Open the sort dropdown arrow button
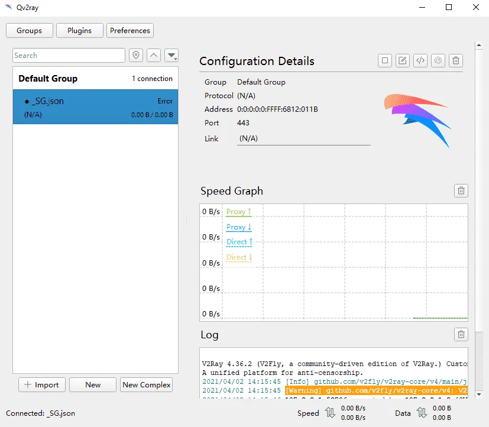The width and height of the screenshot is (489, 427). [x=171, y=55]
